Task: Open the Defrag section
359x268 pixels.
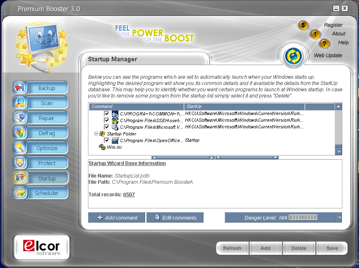Action: pyautogui.click(x=47, y=133)
